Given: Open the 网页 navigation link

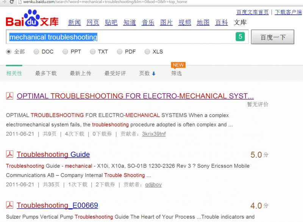Looking at the screenshot, I should tap(93, 22).
